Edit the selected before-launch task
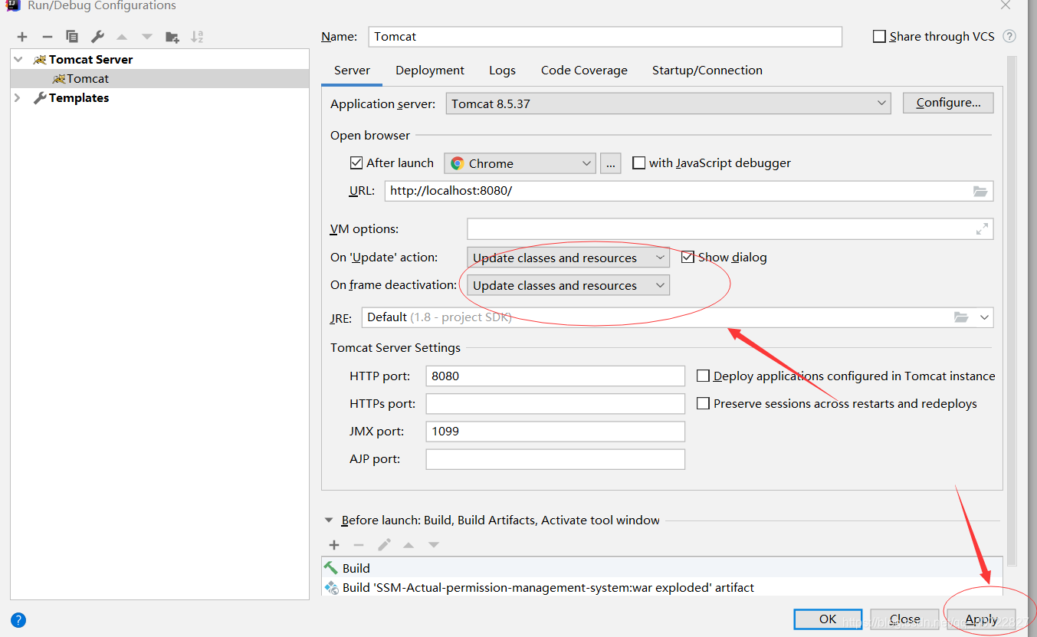 384,545
